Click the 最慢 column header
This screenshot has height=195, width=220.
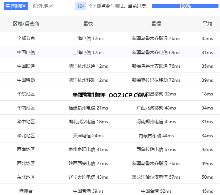coord(156,24)
